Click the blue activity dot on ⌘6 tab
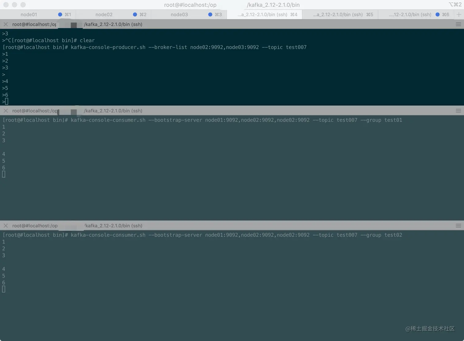The height and width of the screenshot is (341, 464). [438, 14]
